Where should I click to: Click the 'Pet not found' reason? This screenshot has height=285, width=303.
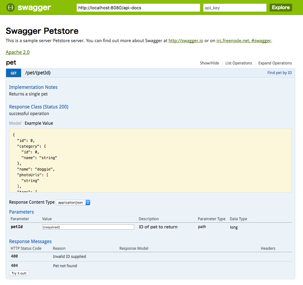(x=65, y=266)
